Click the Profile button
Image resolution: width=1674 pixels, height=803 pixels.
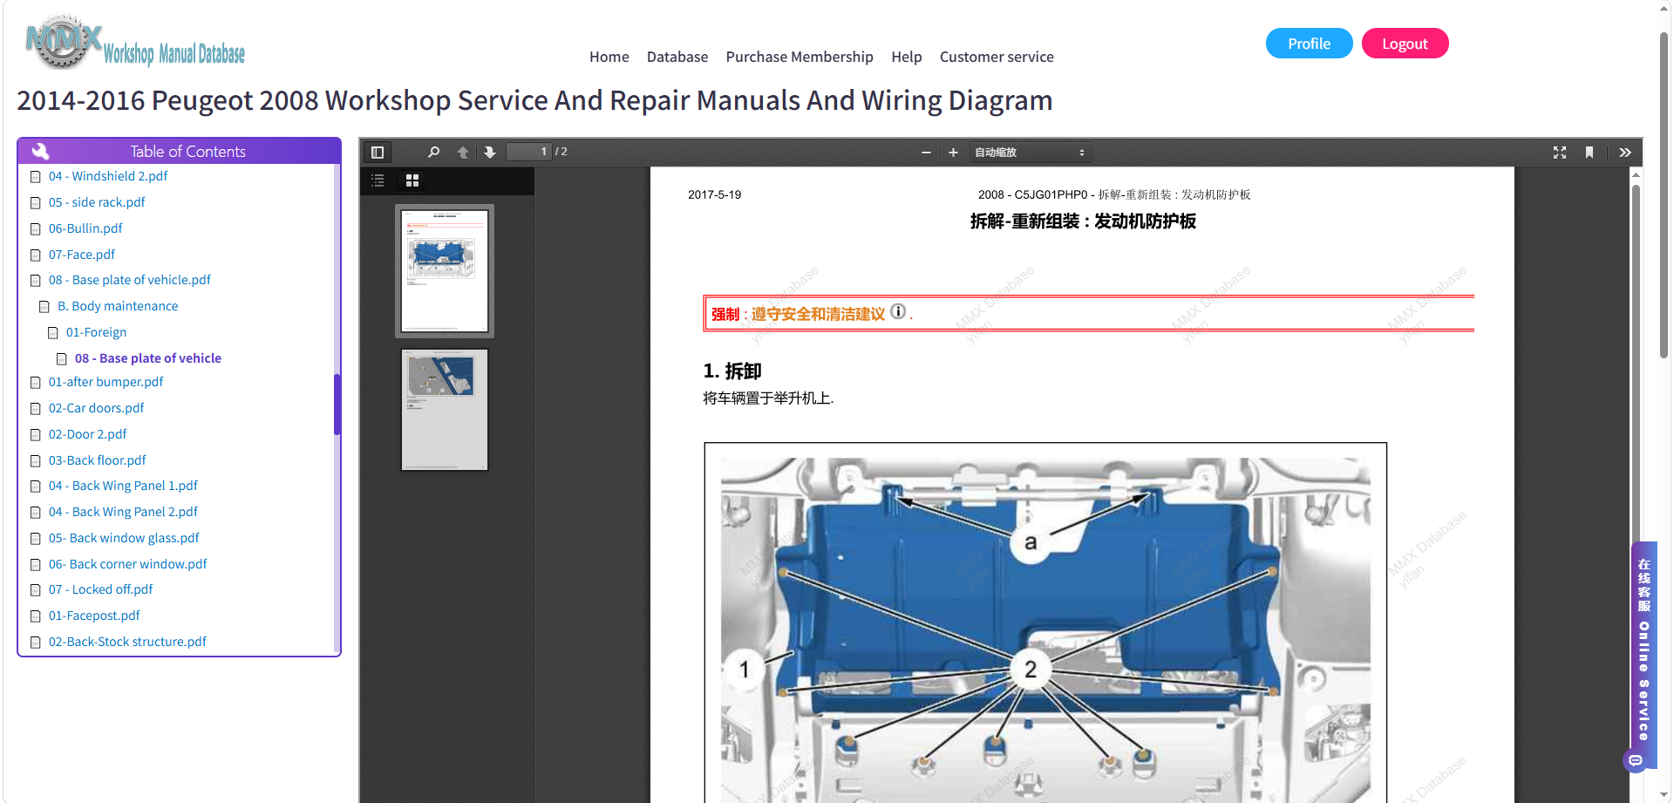[1309, 44]
